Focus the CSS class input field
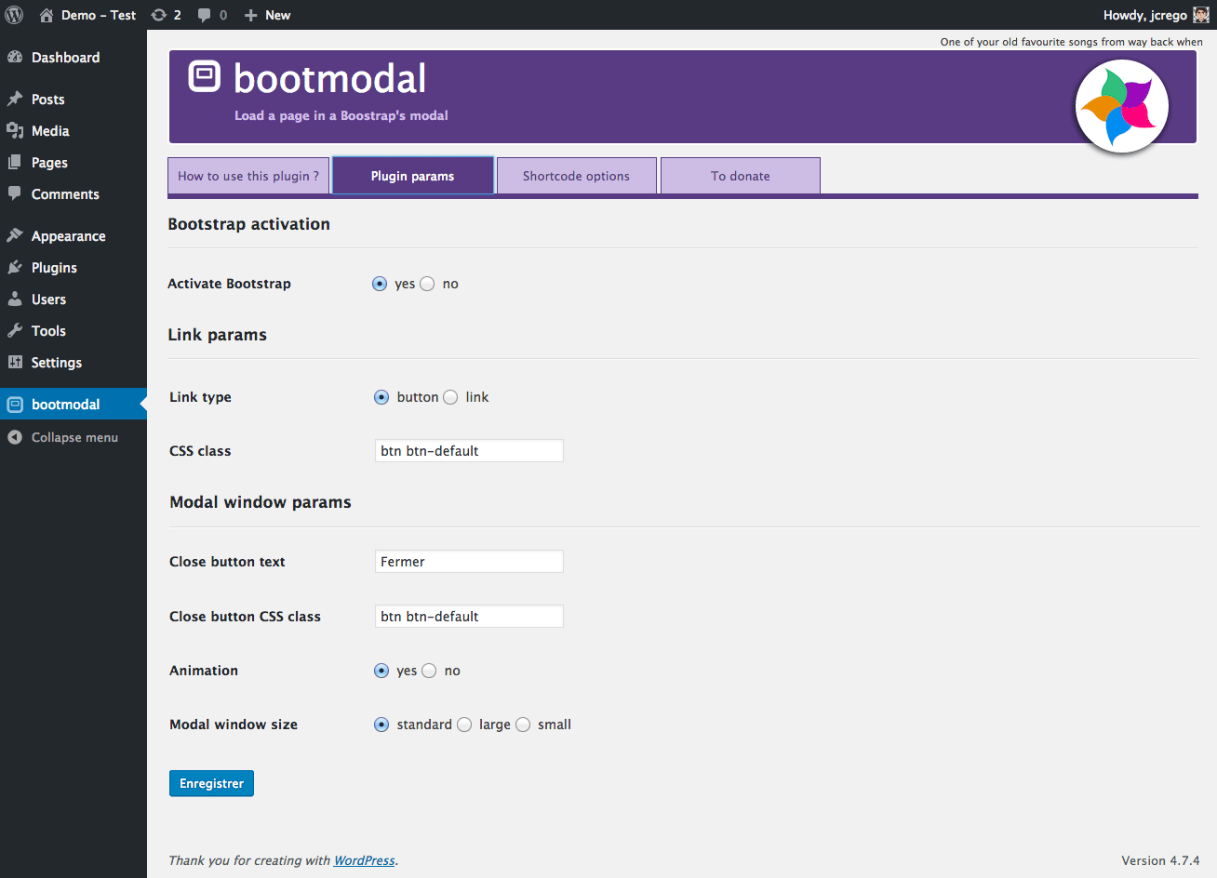 (x=469, y=451)
